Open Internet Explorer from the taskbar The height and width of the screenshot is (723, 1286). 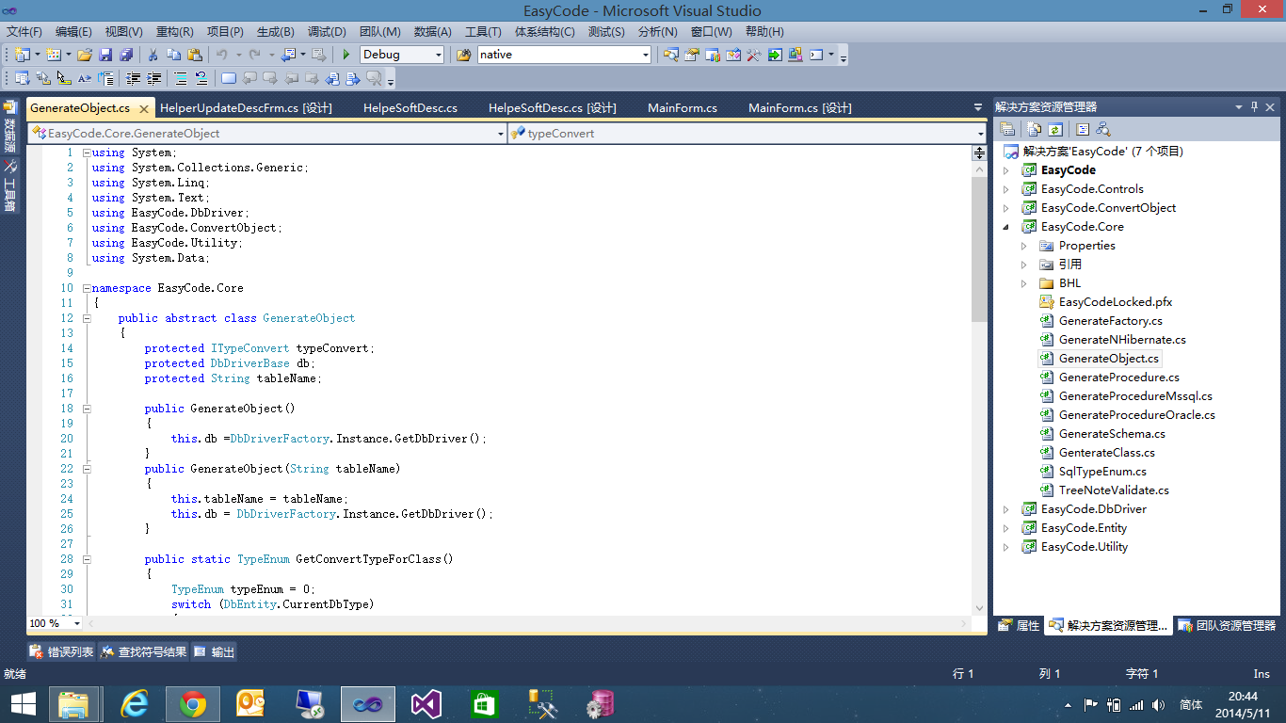pyautogui.click(x=136, y=703)
